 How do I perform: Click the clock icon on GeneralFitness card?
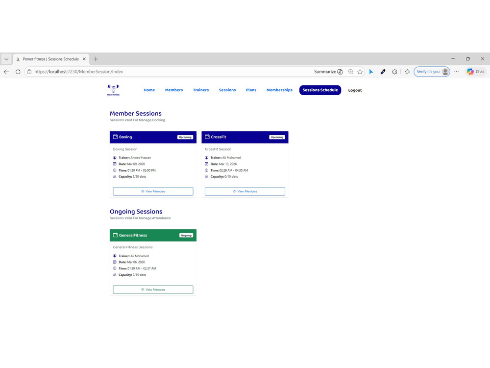point(115,268)
